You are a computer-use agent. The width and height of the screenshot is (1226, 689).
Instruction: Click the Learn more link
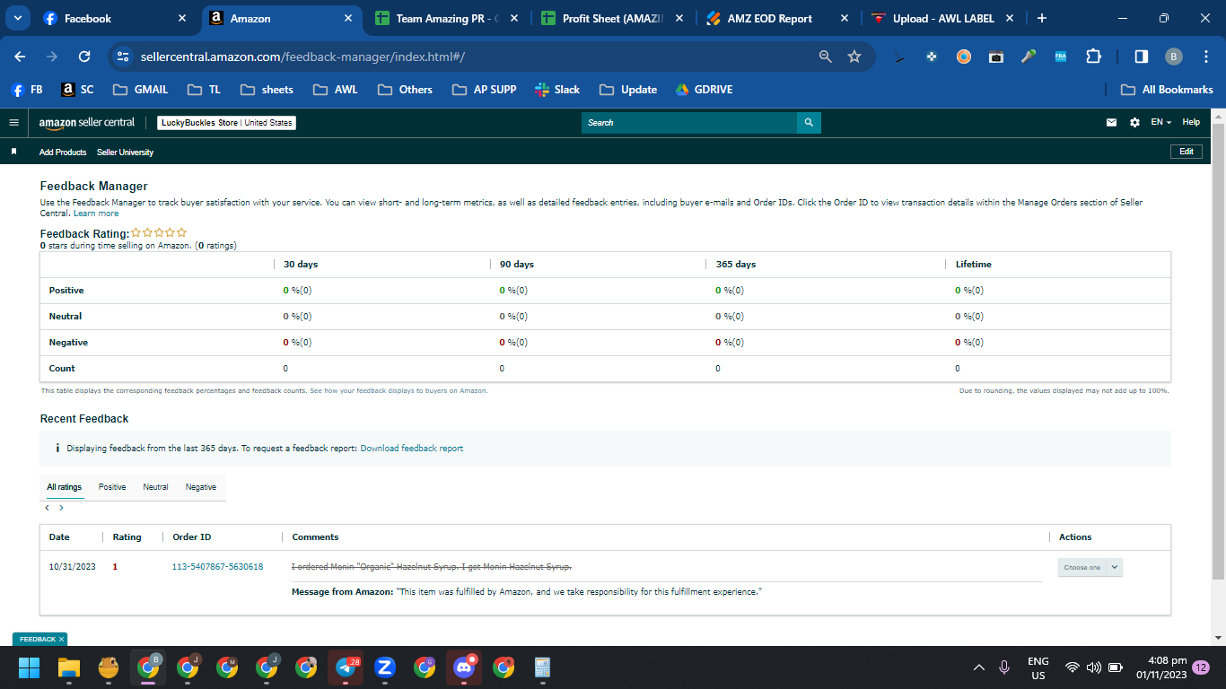[96, 214]
